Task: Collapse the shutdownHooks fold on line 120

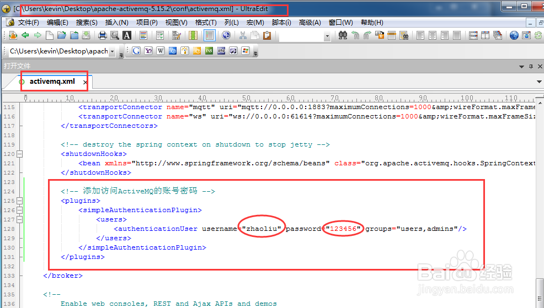Action: (x=20, y=154)
